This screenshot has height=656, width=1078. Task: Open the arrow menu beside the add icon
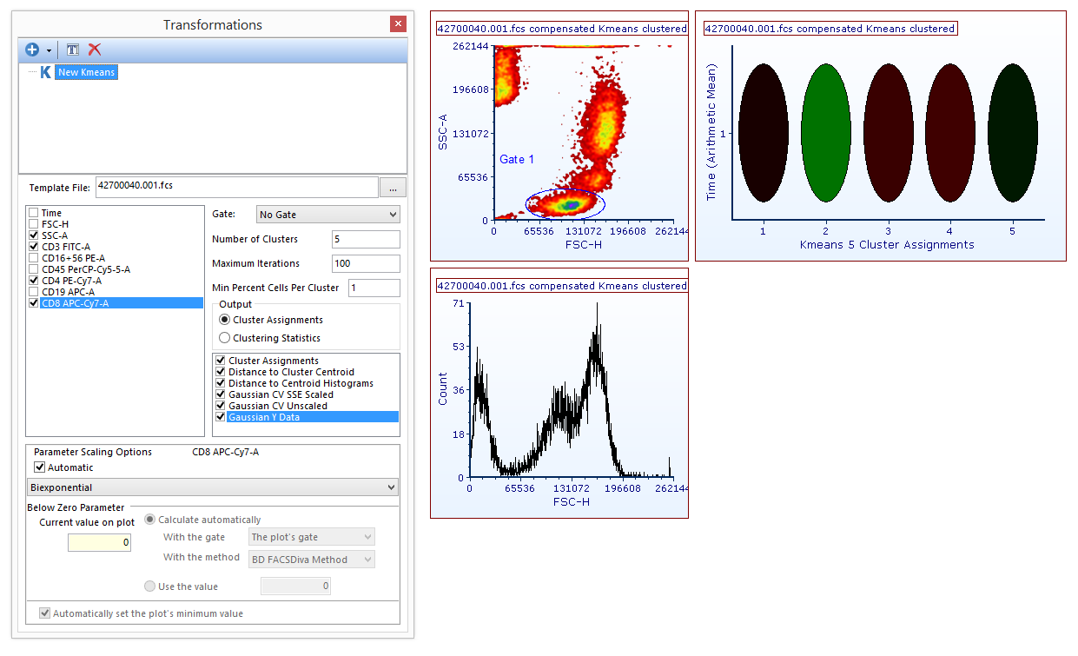tap(50, 50)
